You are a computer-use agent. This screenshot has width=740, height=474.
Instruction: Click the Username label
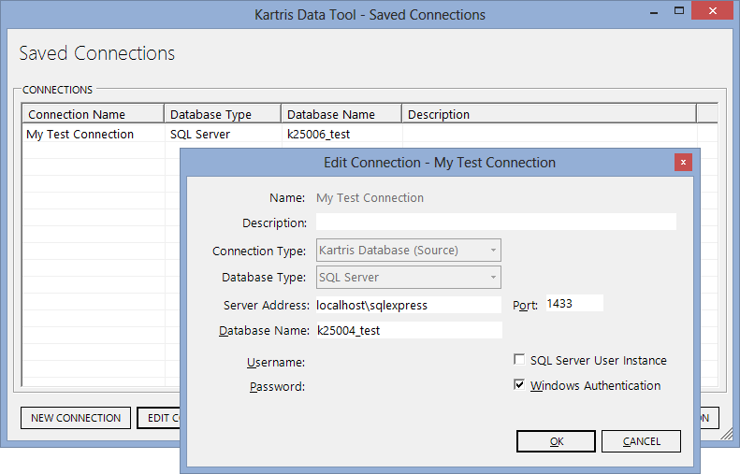pos(276,362)
